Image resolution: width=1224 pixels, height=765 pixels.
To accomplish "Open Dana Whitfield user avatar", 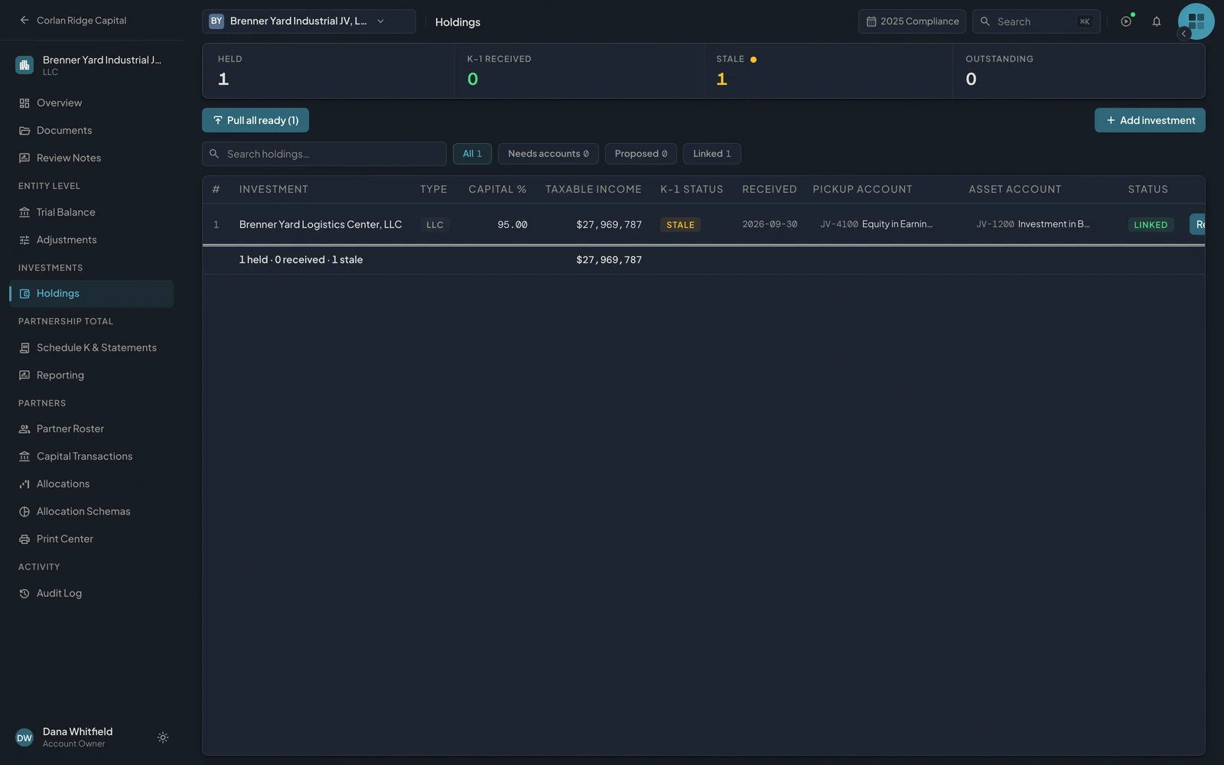I will point(24,737).
